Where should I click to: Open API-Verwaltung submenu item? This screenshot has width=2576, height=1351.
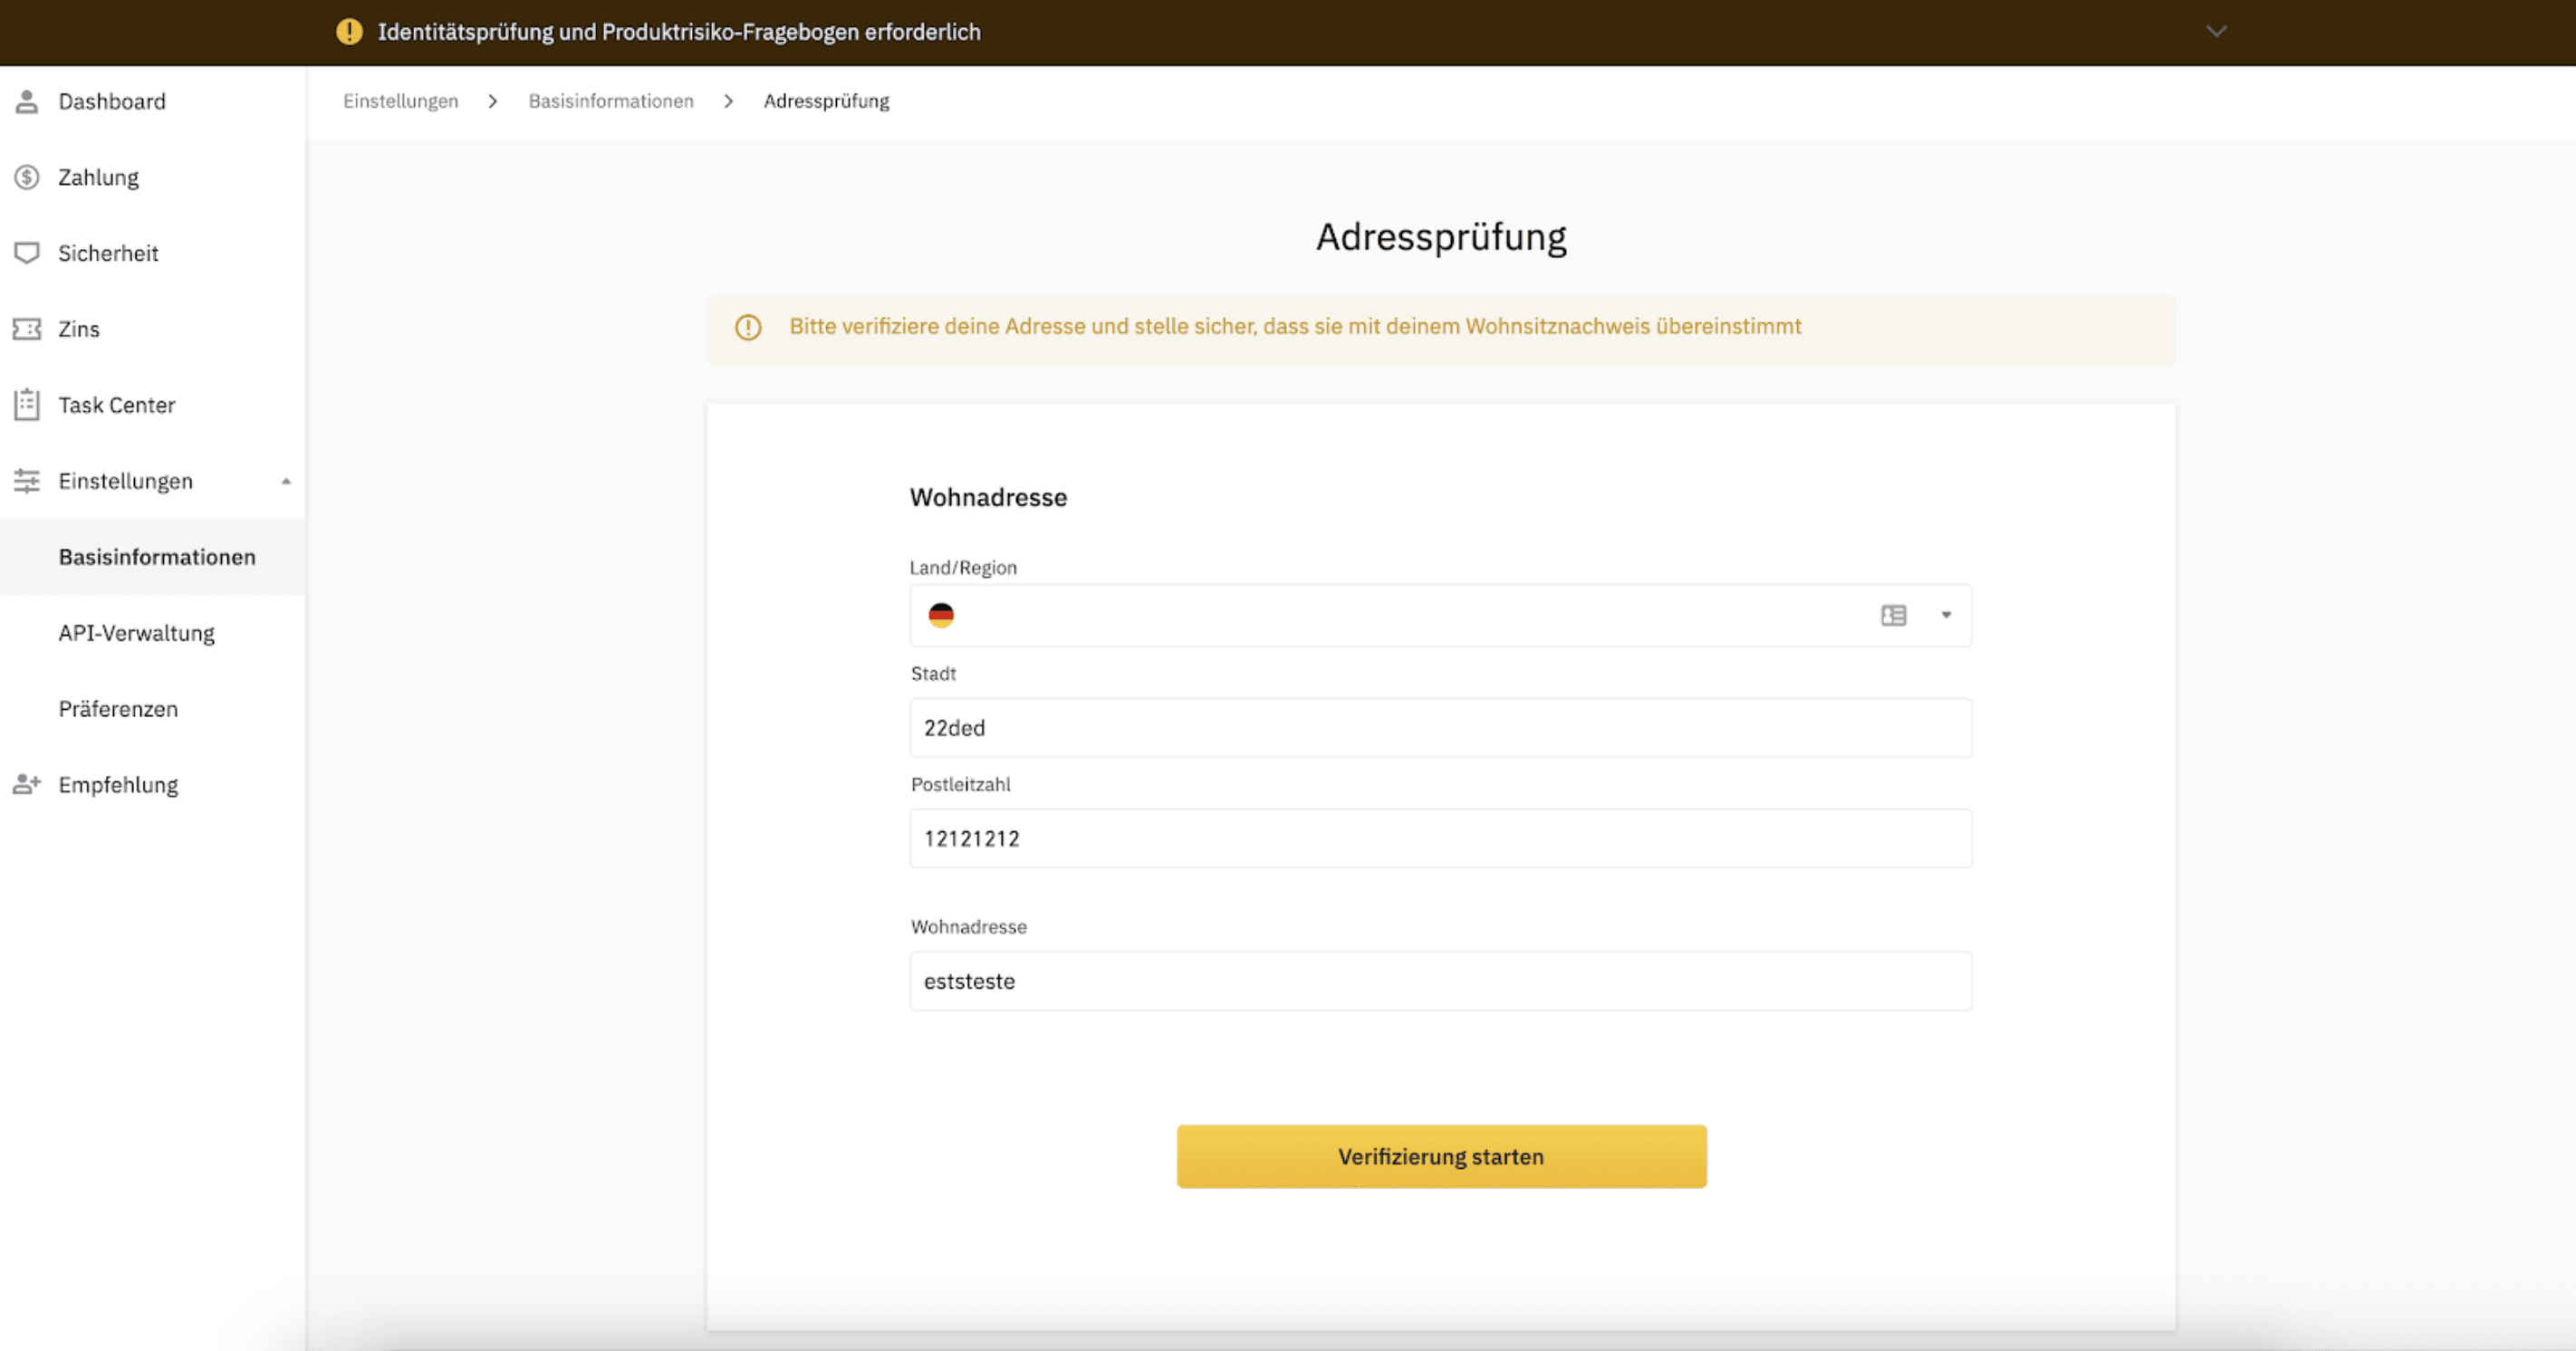(x=152, y=633)
